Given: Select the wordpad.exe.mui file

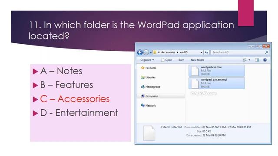Looking at the screenshot, I should coord(217,71).
